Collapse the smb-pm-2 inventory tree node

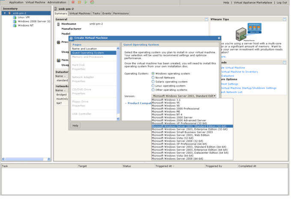(5, 13)
